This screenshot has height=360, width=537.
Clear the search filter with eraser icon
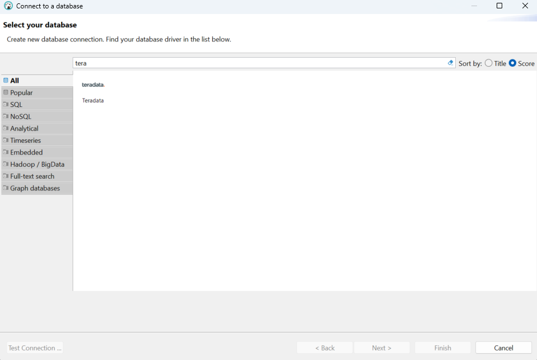[x=450, y=63]
